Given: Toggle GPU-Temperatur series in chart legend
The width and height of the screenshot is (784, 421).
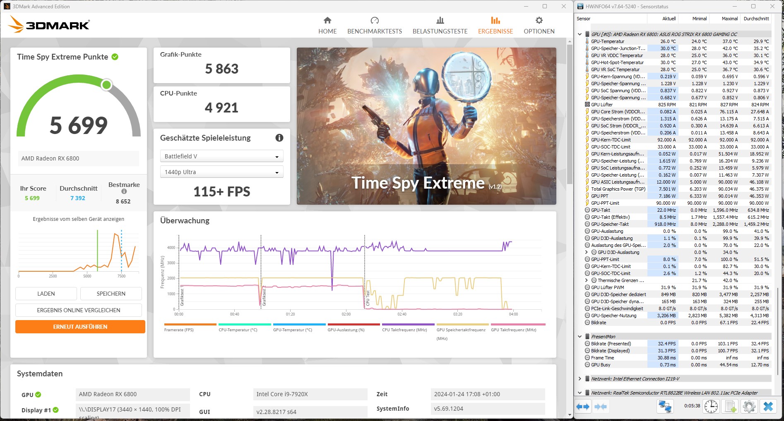Looking at the screenshot, I should pyautogui.click(x=299, y=327).
